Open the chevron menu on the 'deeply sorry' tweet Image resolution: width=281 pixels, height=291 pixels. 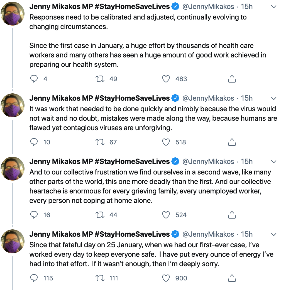click(274, 234)
